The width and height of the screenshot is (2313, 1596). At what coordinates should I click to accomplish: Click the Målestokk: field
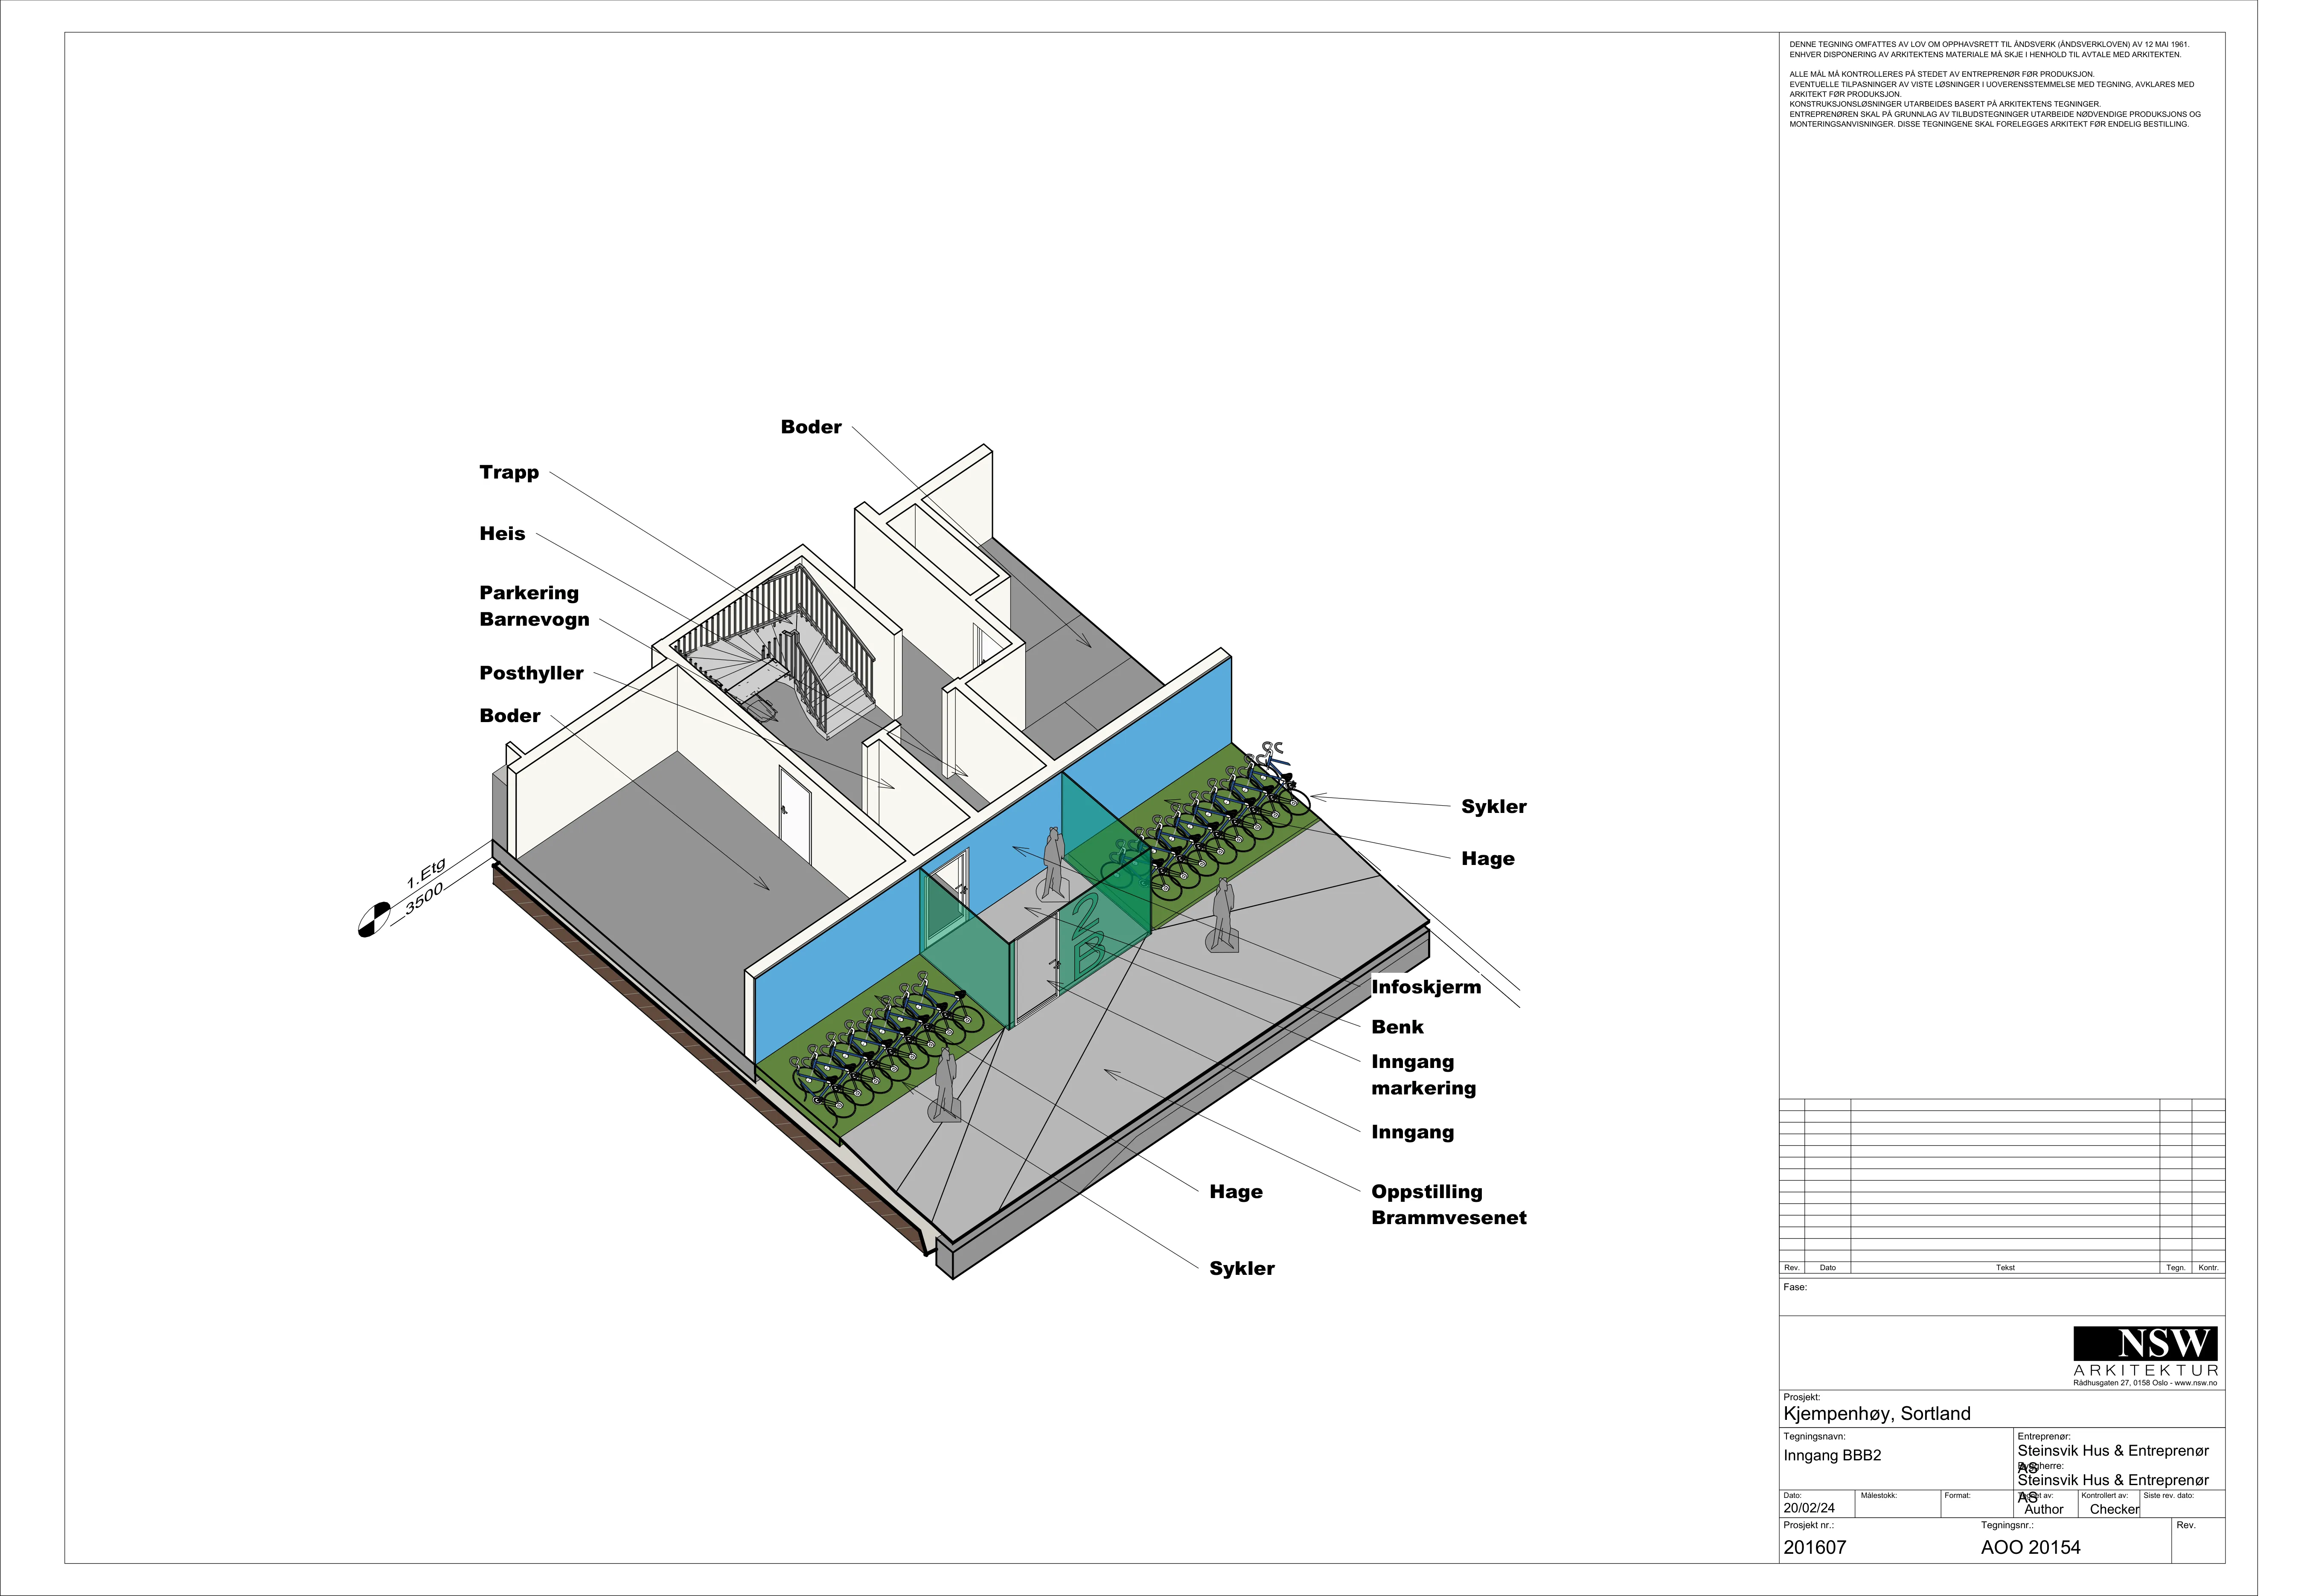[x=1898, y=1504]
